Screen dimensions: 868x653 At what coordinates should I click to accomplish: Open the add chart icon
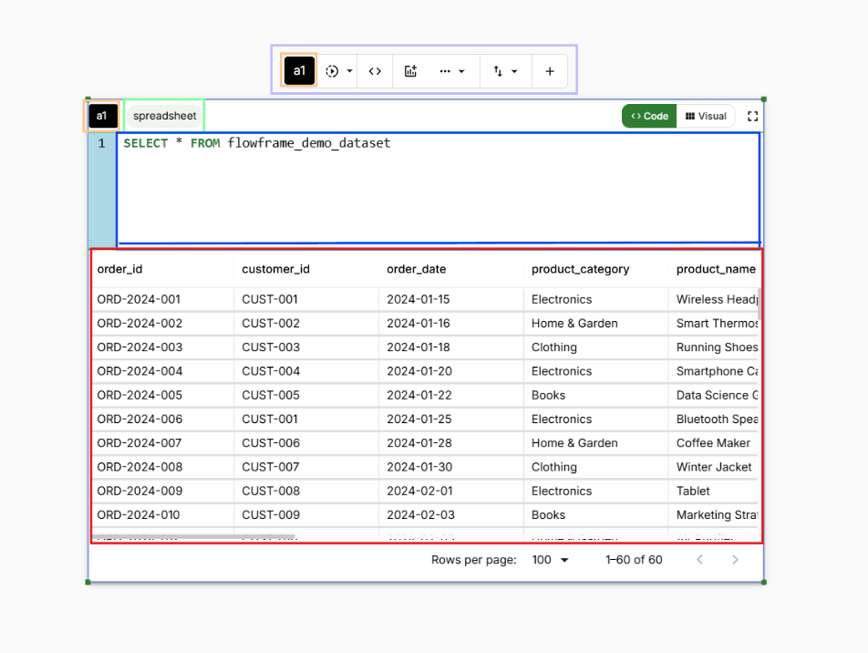point(410,70)
